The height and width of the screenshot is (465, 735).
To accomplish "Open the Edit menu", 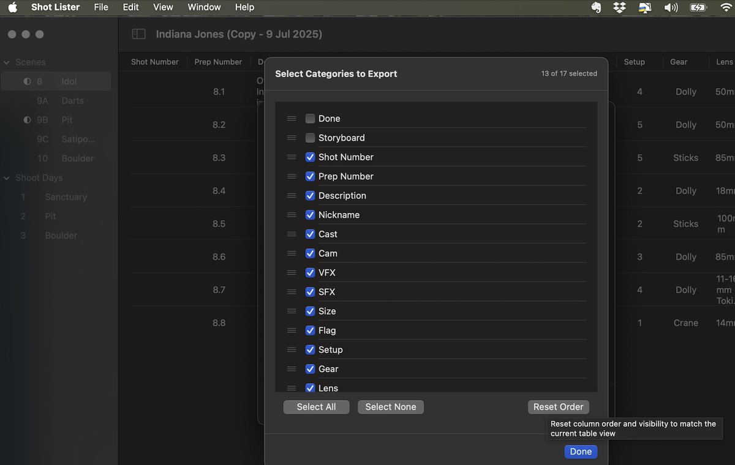I will click(x=130, y=7).
